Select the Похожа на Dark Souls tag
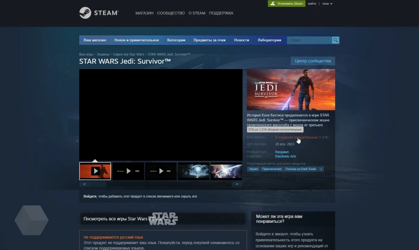Viewport: 419px width, 250px height. pos(300,169)
